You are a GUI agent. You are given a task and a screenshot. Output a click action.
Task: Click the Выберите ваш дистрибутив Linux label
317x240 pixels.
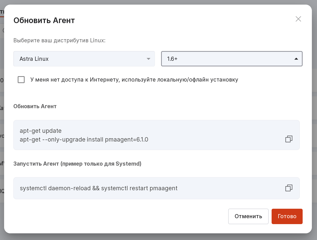coord(59,41)
